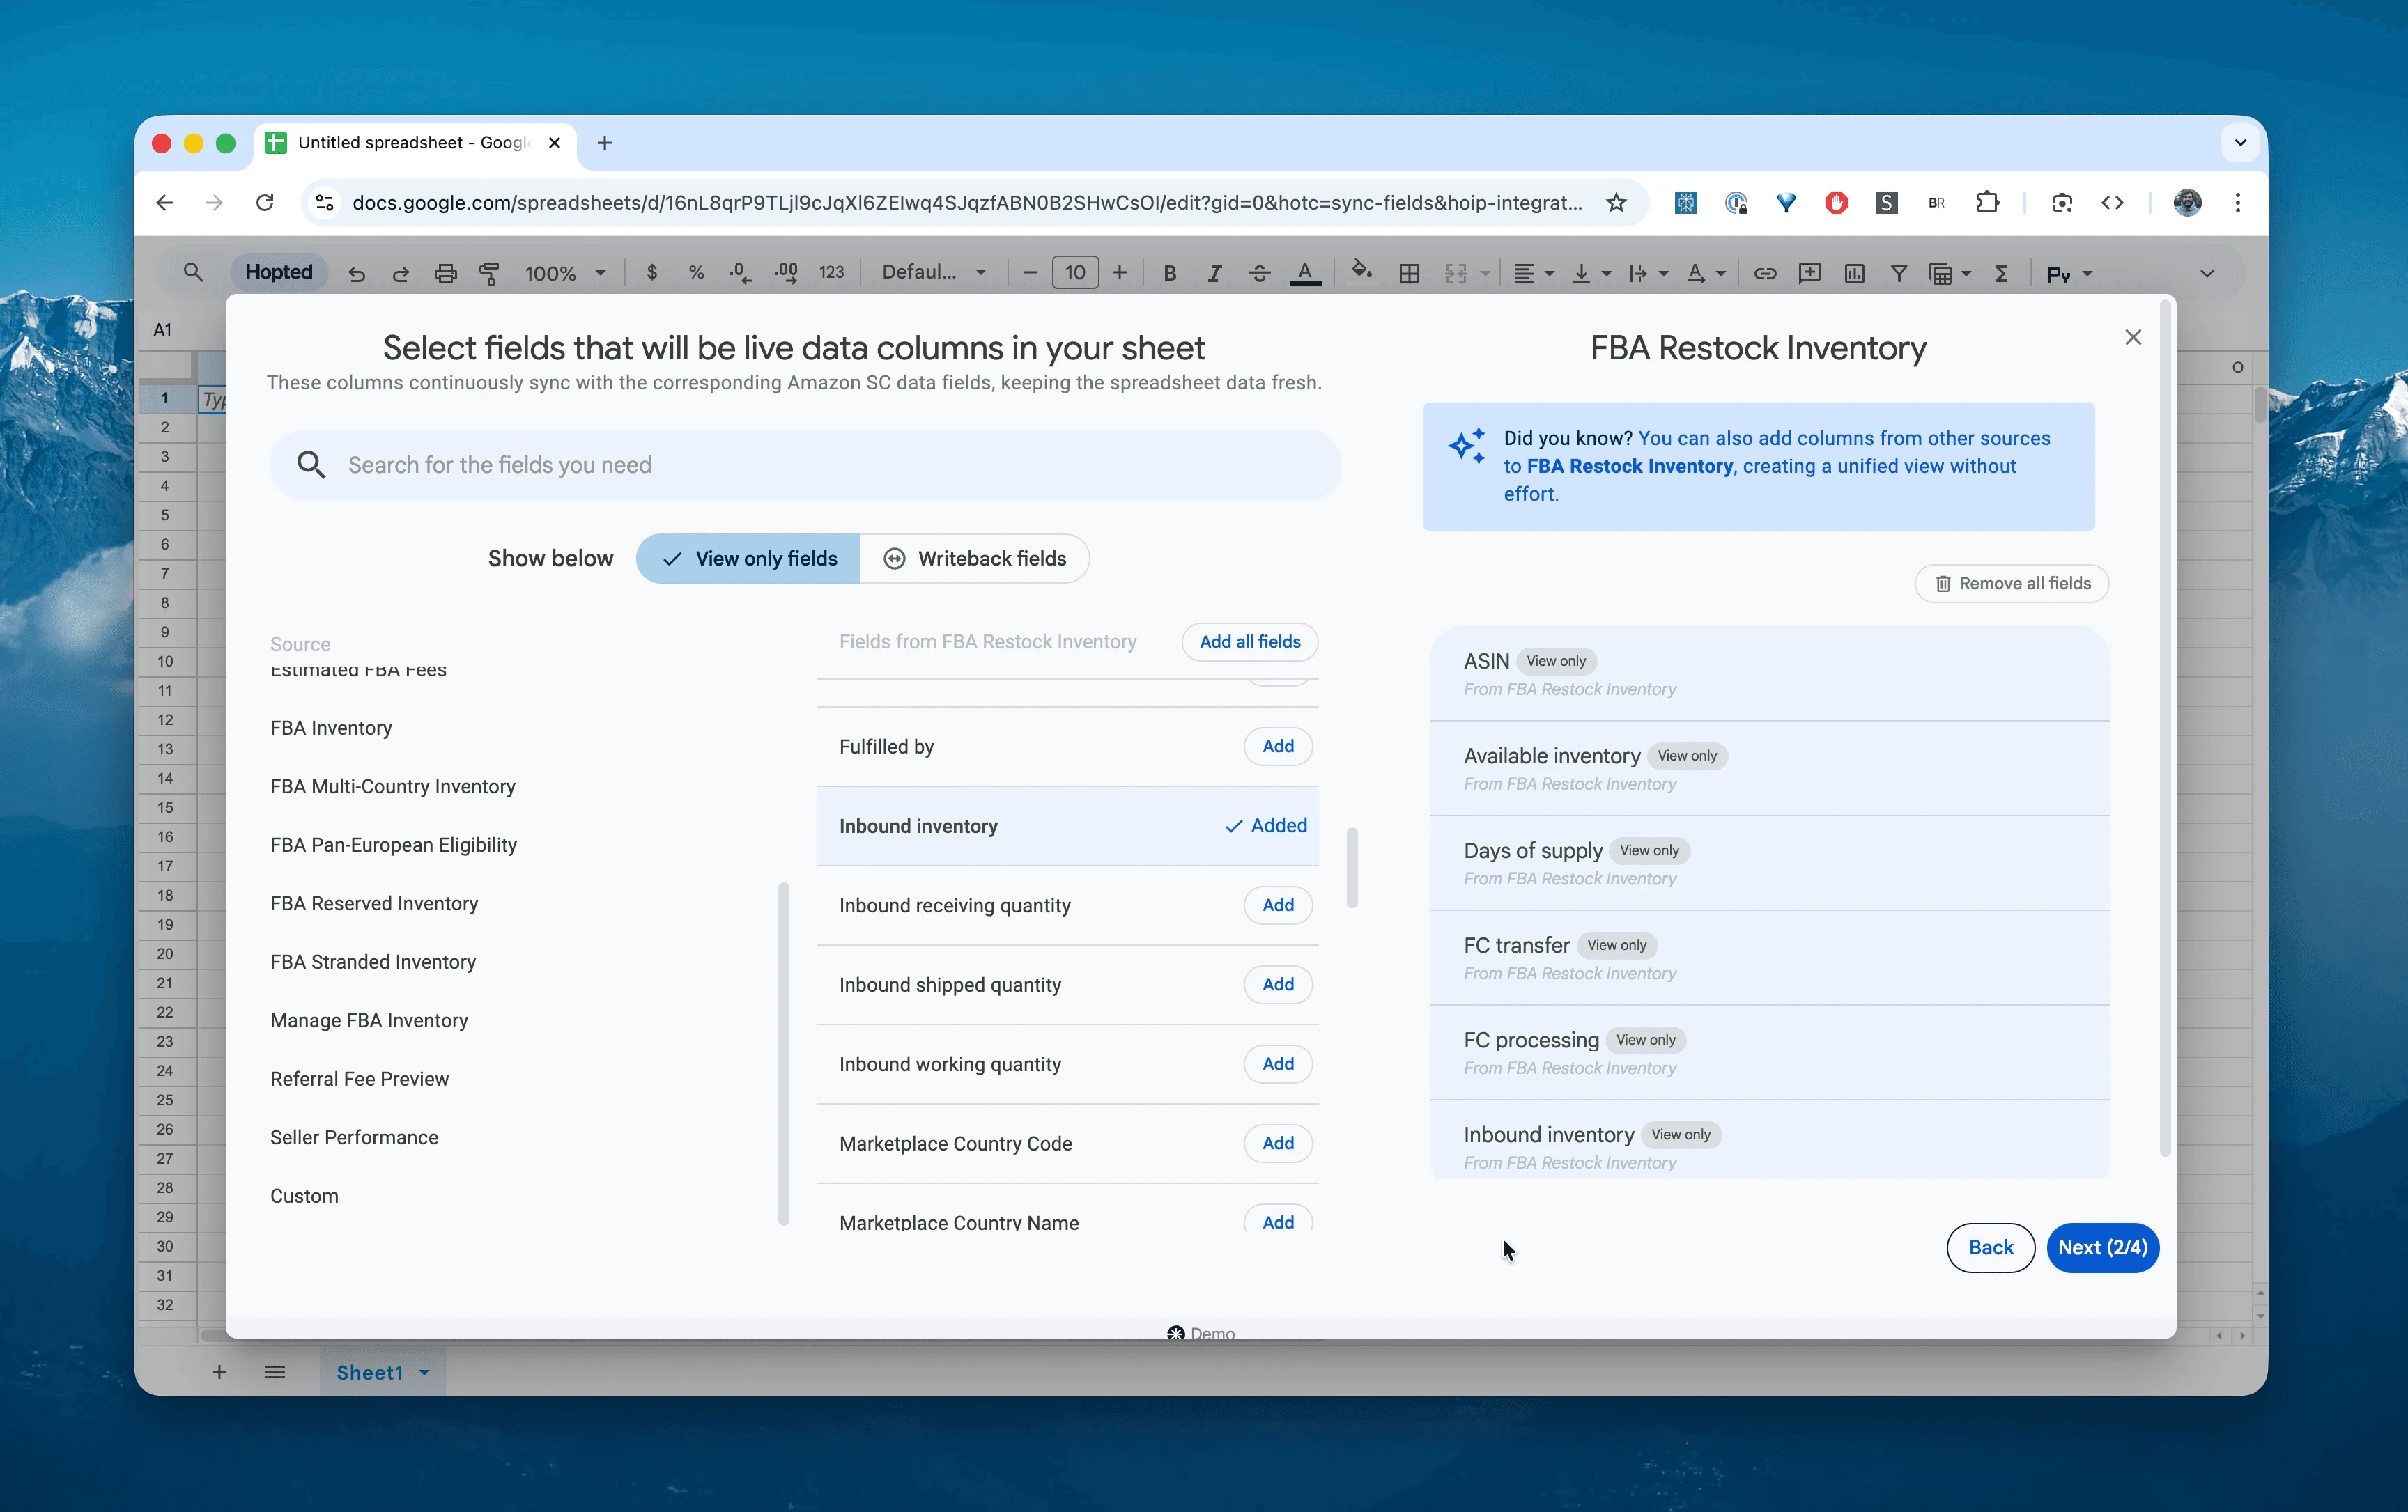
Task: Open the Hopted menu button
Action: pyautogui.click(x=279, y=272)
